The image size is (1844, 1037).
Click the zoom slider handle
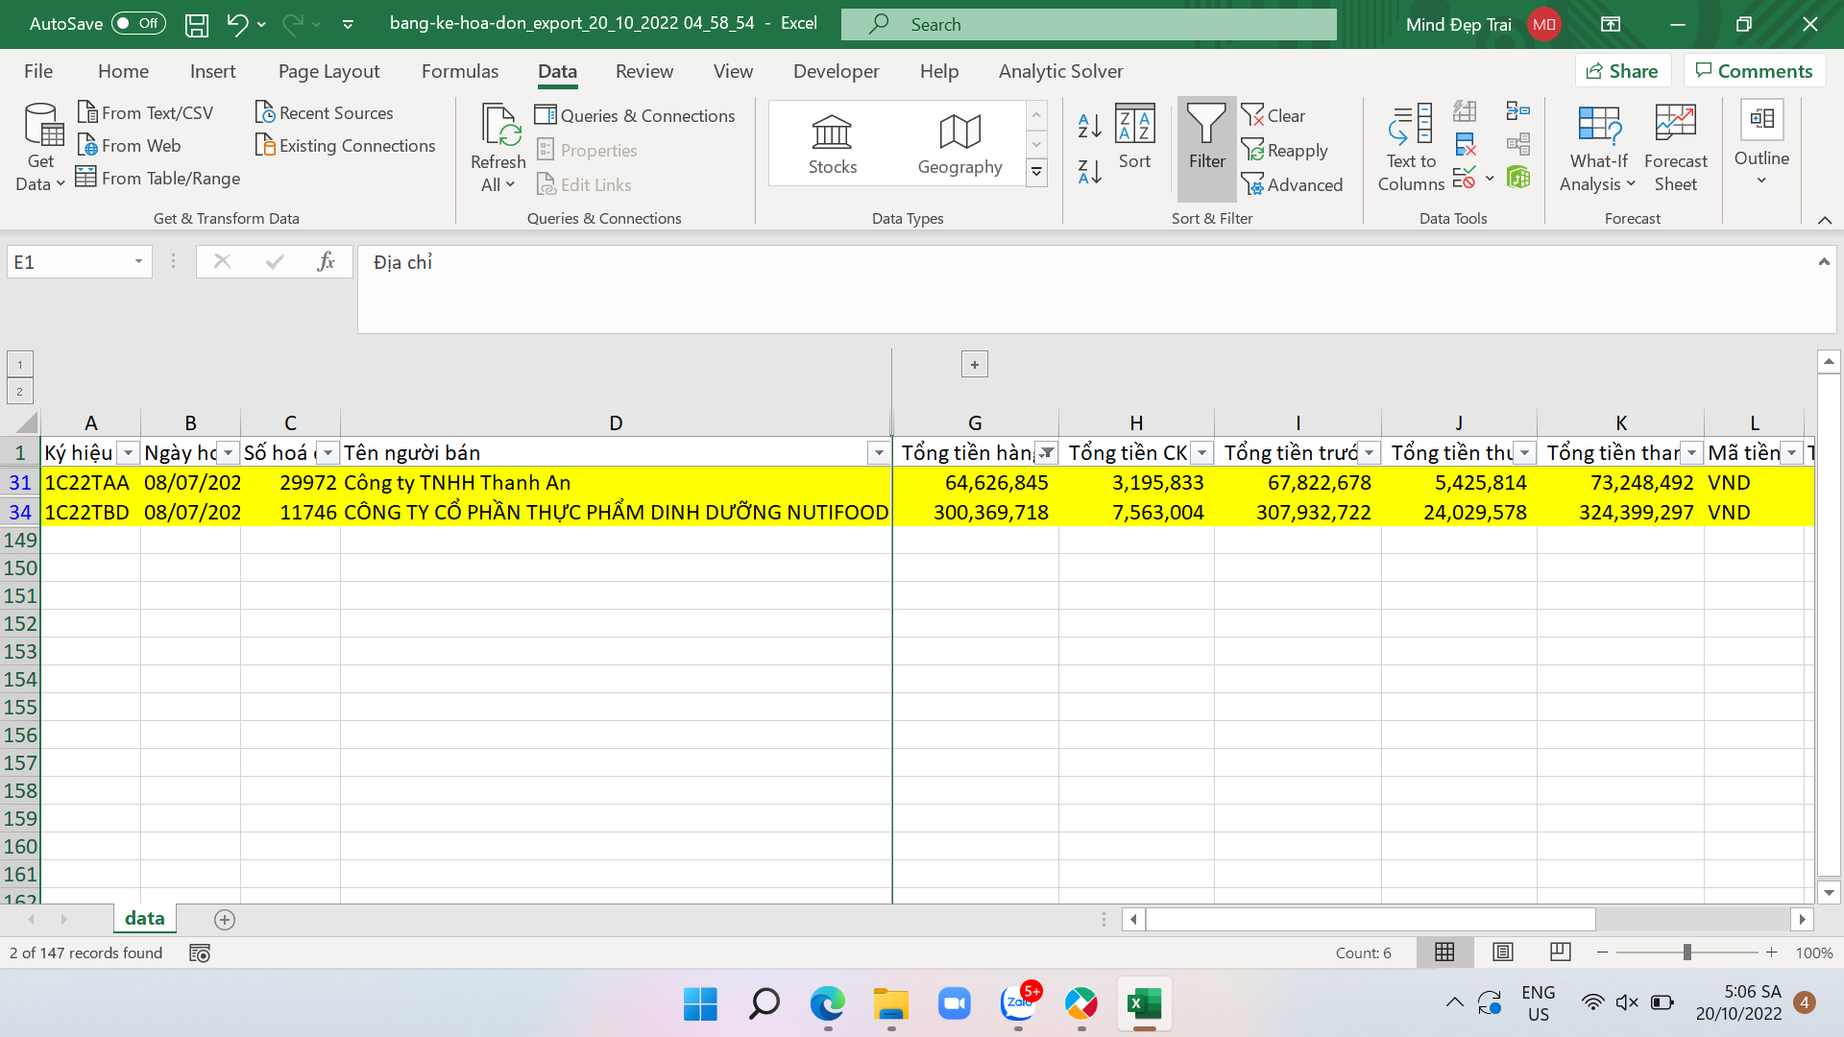[x=1686, y=952]
